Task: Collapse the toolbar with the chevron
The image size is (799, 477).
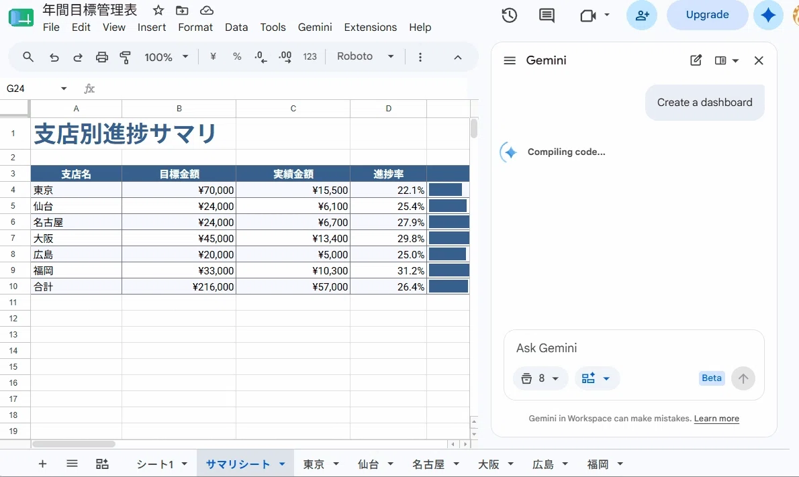Action: tap(458, 57)
